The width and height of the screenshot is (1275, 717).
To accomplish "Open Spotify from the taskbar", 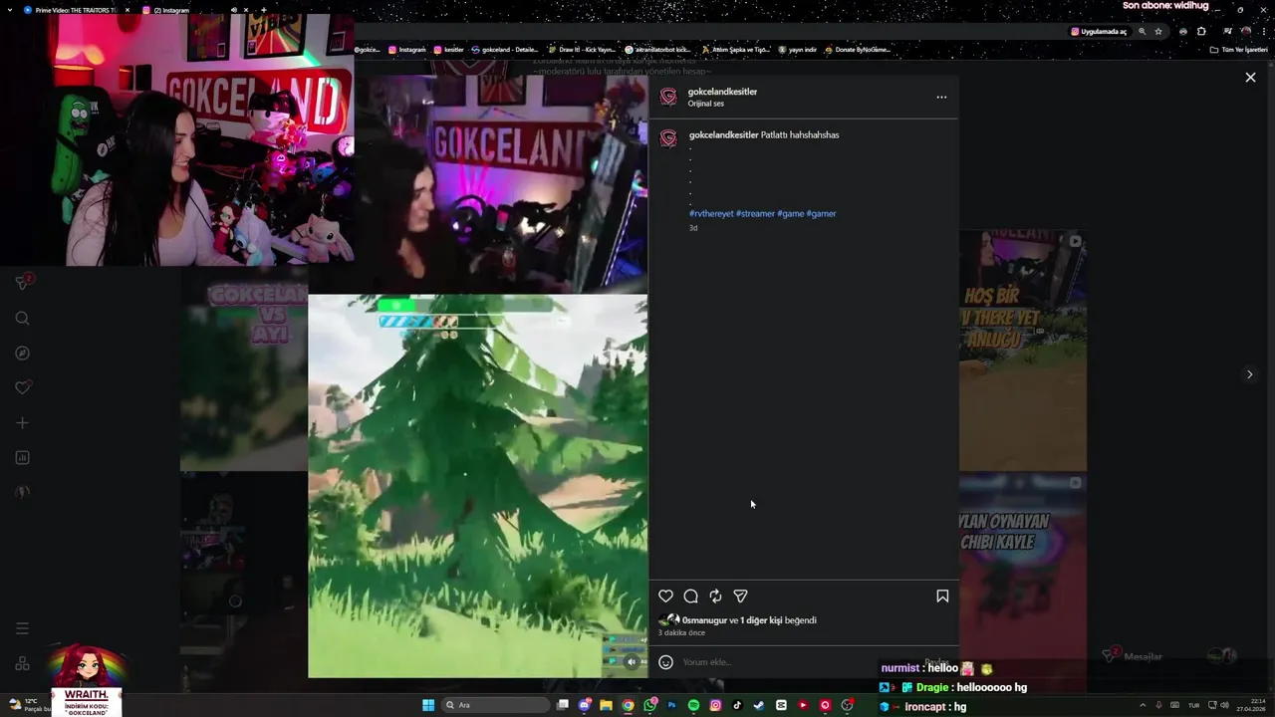I will tap(693, 705).
